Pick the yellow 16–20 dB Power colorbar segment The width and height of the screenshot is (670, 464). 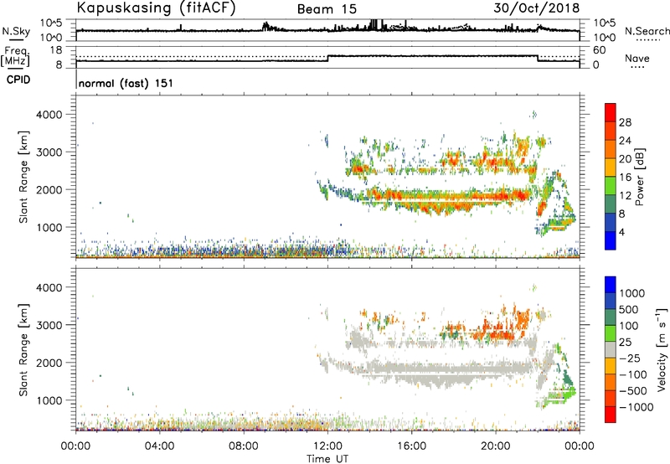click(611, 168)
